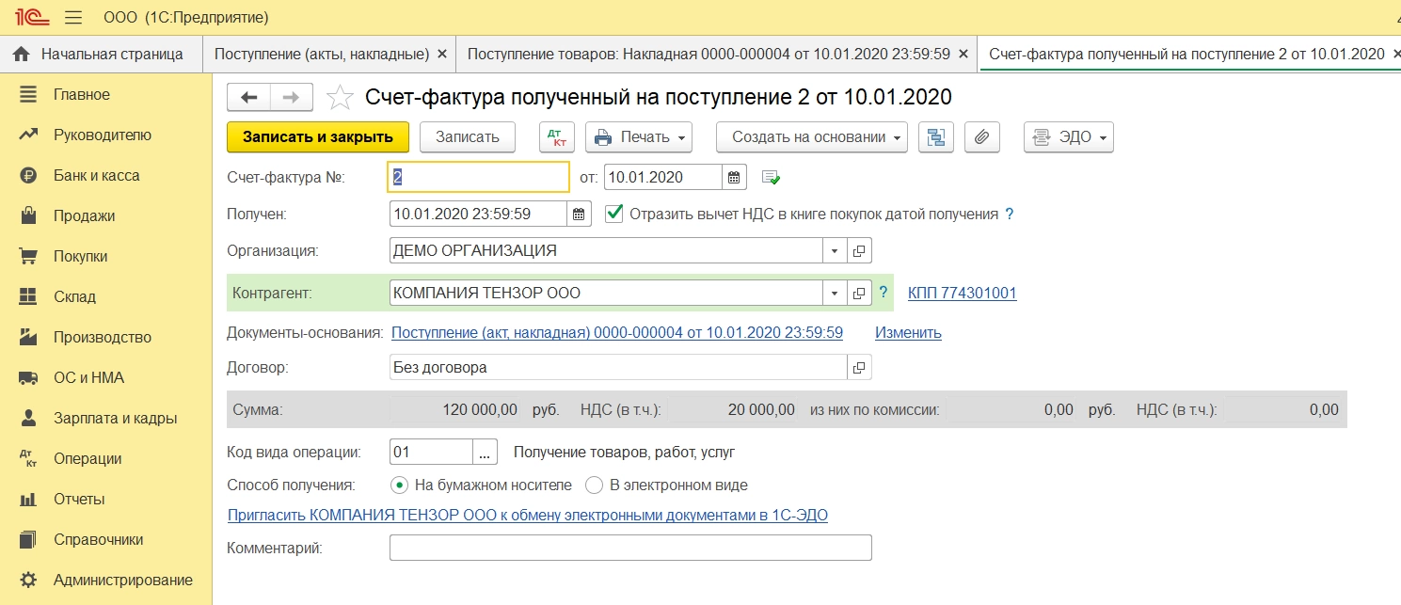This screenshot has height=605, width=1401.
Task: Click the green posted-status icon after date
Action: tap(772, 177)
